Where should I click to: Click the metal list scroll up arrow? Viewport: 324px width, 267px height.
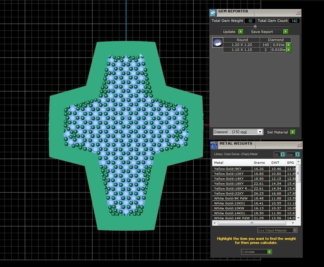coord(298,161)
